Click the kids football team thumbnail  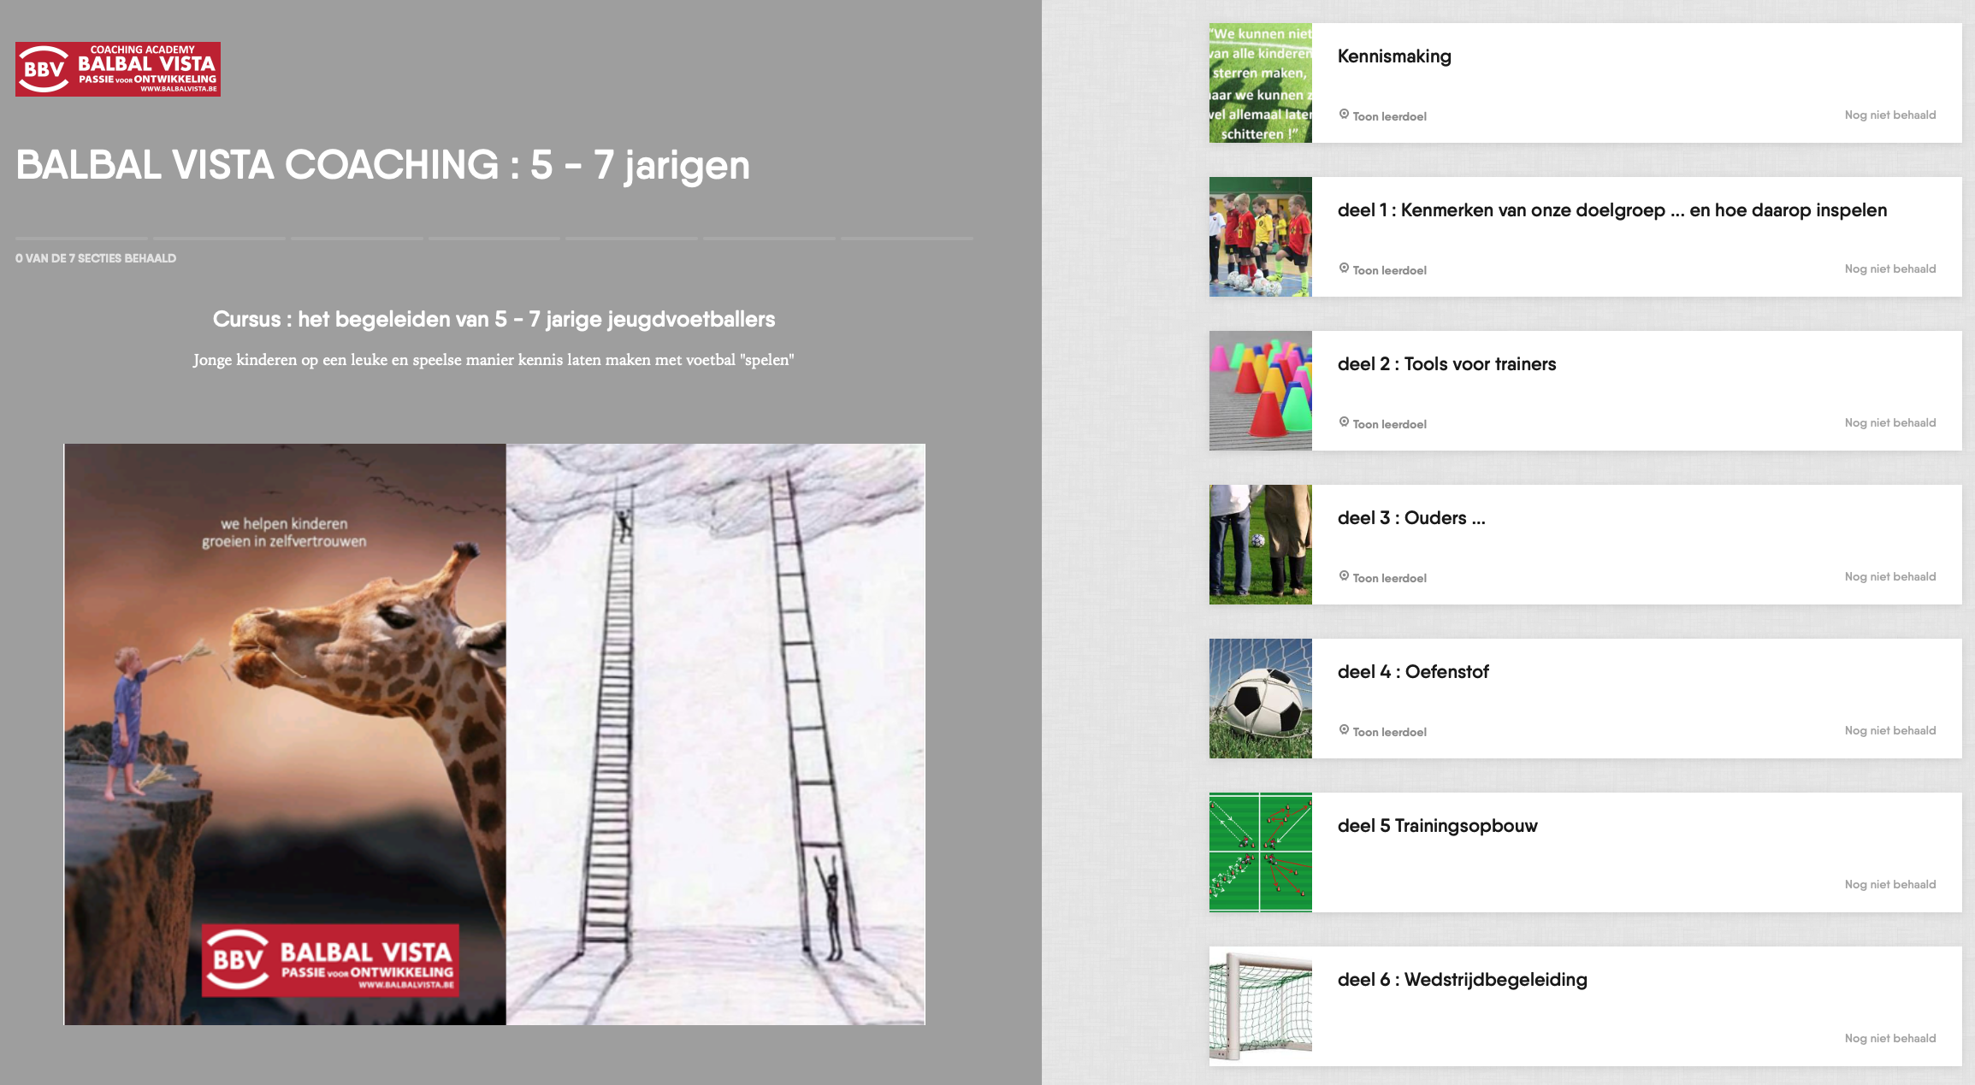point(1260,237)
